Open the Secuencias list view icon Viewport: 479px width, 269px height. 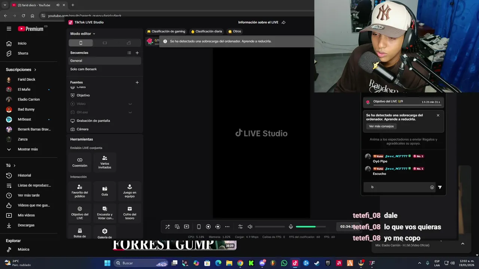129,53
